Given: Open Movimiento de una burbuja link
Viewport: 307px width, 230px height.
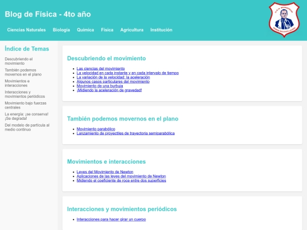Looking at the screenshot, I should coord(99,86).
